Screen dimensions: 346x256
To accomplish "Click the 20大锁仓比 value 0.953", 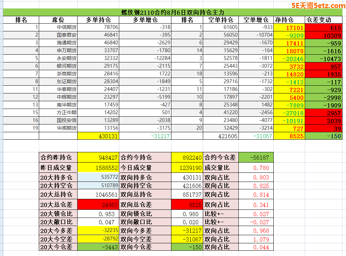I will click(98, 214).
